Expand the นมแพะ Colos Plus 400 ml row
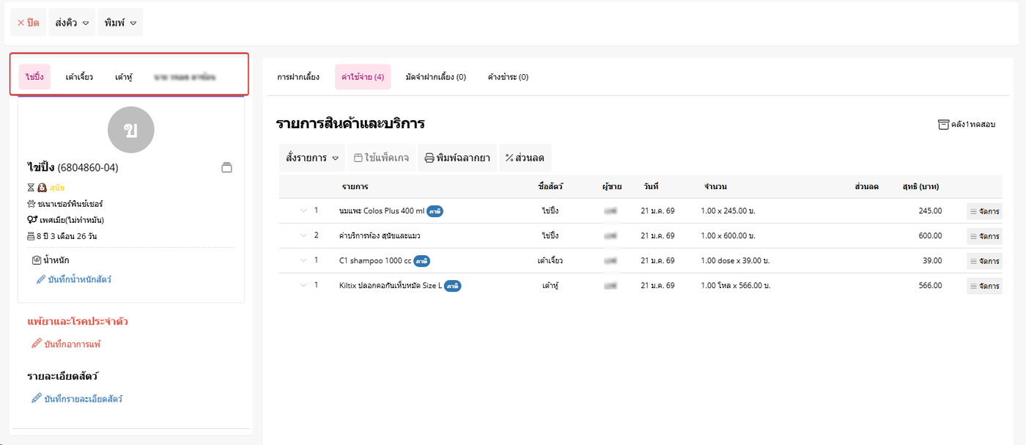The height and width of the screenshot is (445, 1026). tap(303, 210)
